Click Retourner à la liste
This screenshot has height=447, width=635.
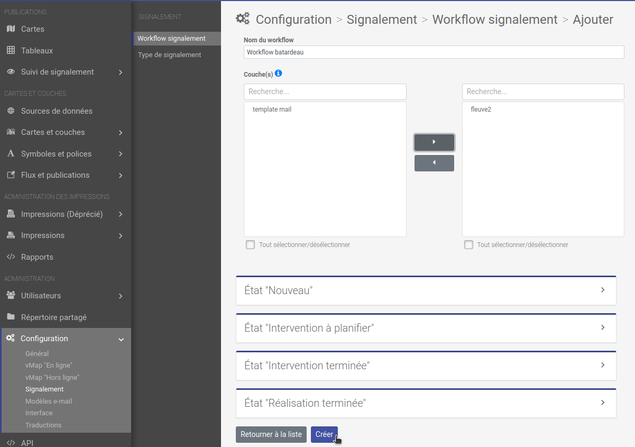coord(271,434)
